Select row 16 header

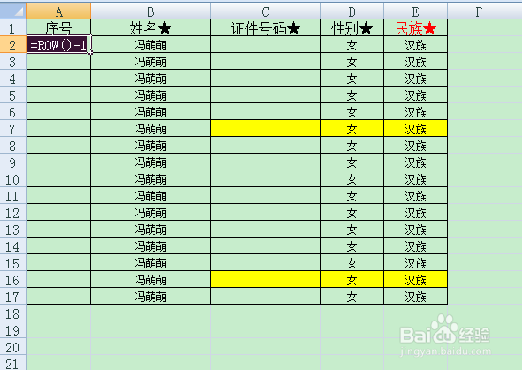click(13, 280)
